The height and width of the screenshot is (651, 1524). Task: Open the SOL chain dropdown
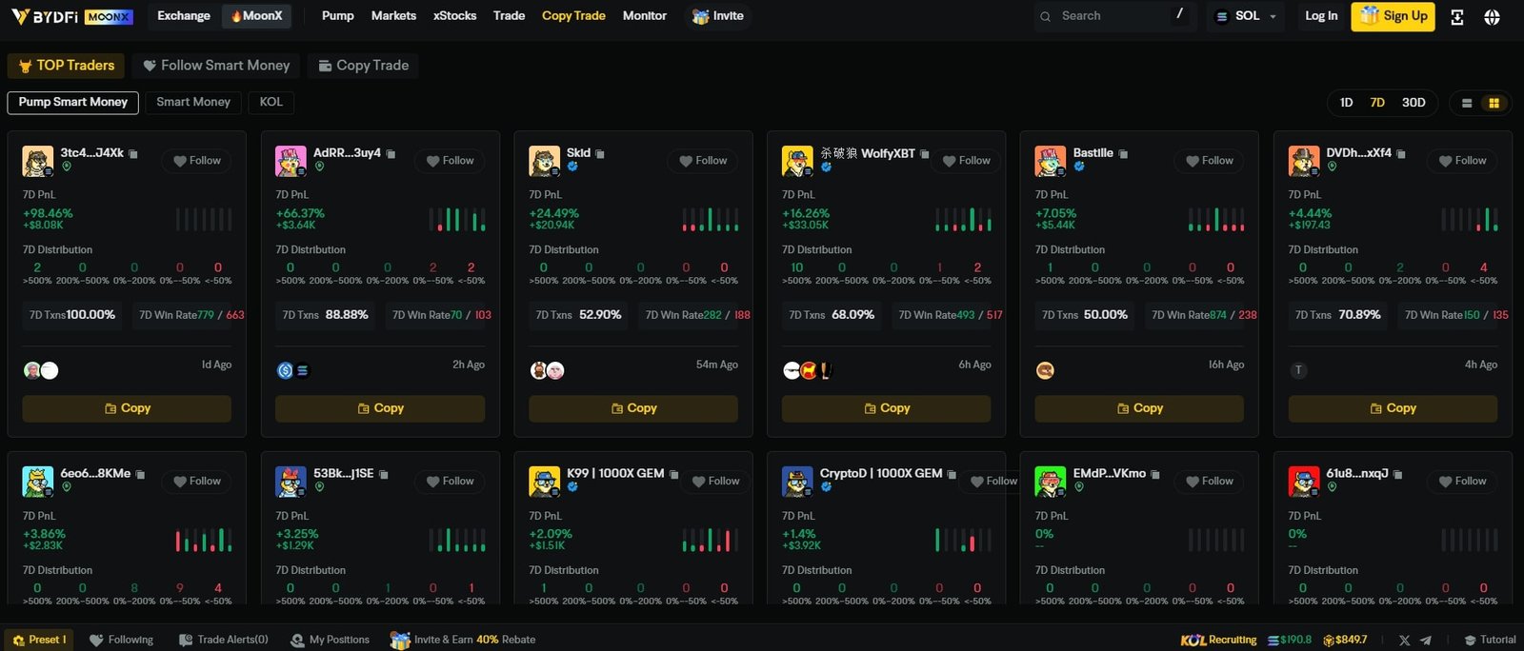(x=1247, y=16)
